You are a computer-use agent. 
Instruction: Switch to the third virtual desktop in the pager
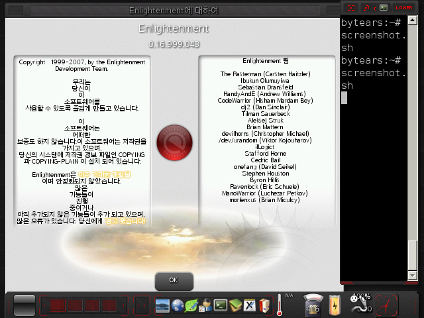pos(92,306)
